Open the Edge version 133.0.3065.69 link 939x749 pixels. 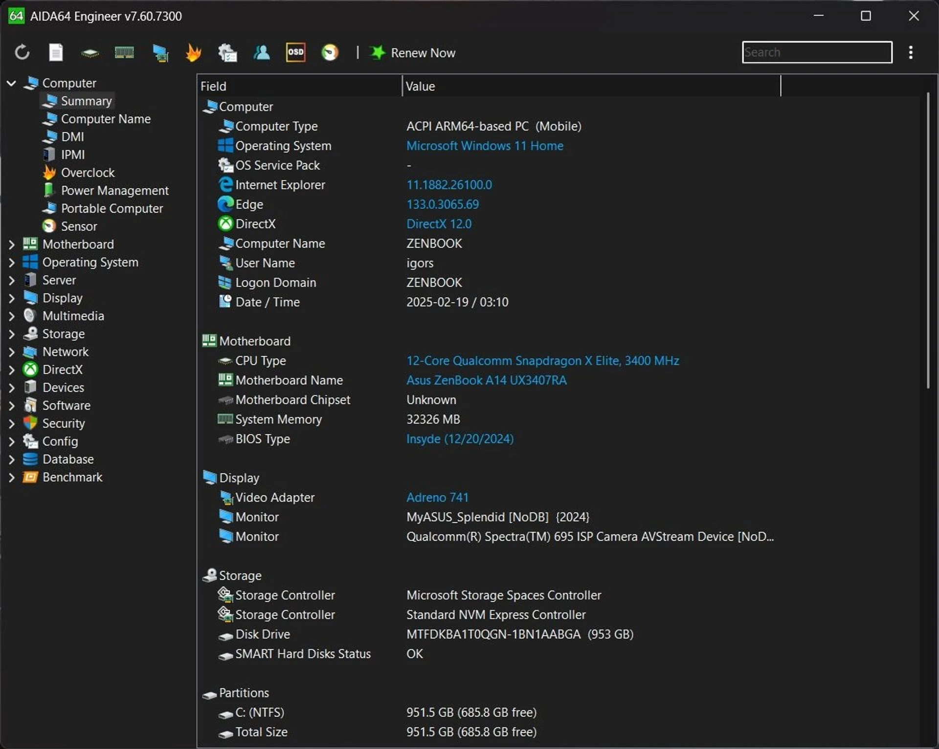point(443,204)
